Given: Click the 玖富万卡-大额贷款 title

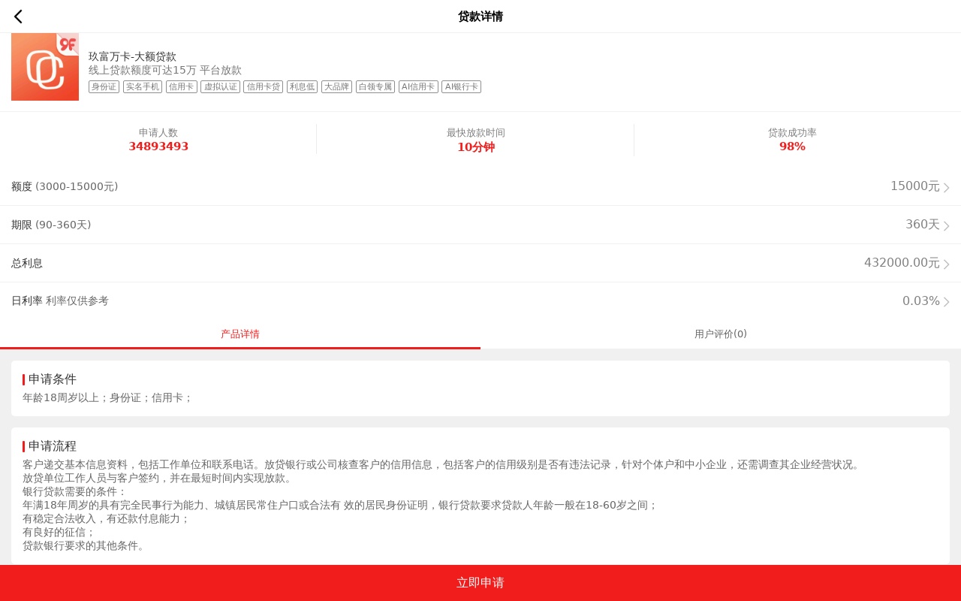Looking at the screenshot, I should click(133, 56).
